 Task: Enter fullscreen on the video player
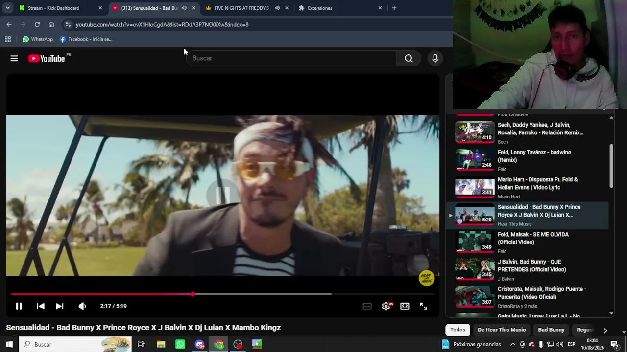click(423, 306)
